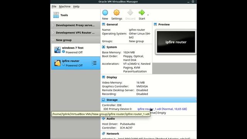Click the VMSVGA graphics controller value

(142, 86)
